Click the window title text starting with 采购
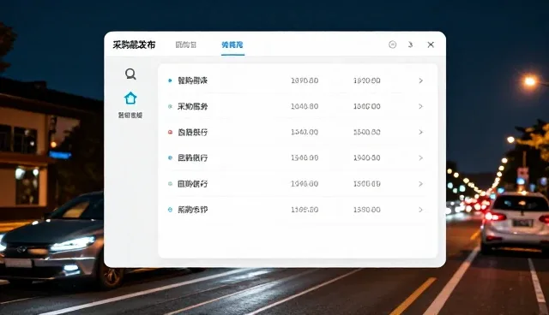Screen dimensions: 549x315 [x=134, y=45]
